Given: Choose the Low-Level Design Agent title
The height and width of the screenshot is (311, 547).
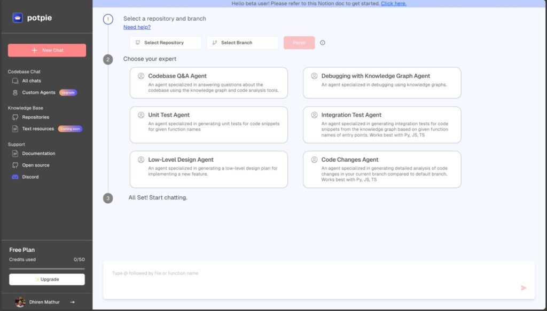Looking at the screenshot, I should click(181, 160).
